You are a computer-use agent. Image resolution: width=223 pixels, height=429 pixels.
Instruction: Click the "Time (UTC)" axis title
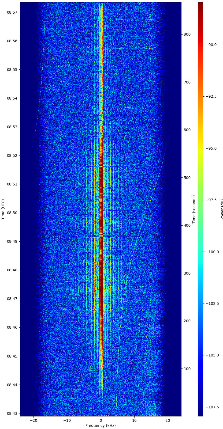pos(3,209)
